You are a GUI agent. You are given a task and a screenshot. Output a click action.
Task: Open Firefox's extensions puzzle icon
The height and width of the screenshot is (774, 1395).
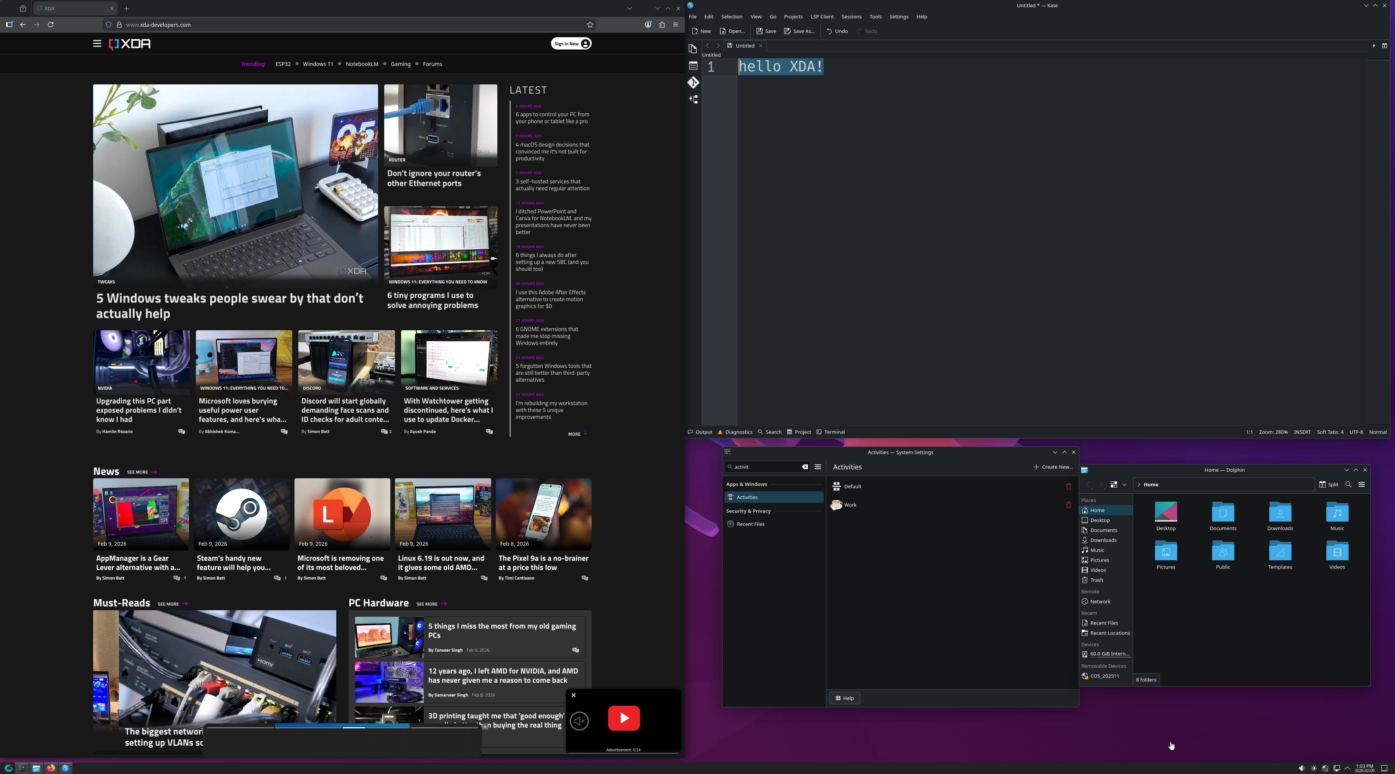662,25
